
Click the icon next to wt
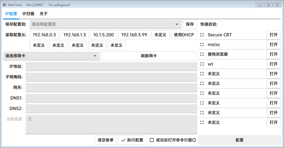pos(202,64)
